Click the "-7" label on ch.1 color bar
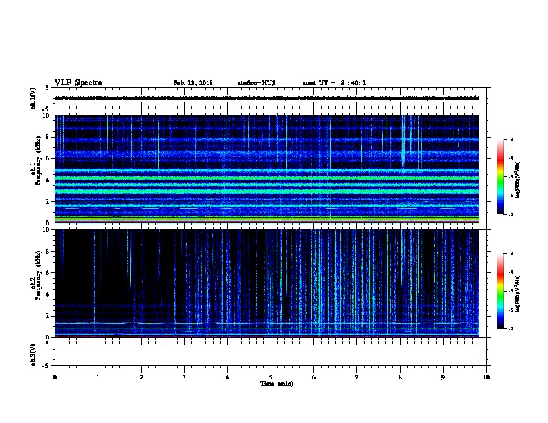The height and width of the screenshot is (423, 548). coord(510,214)
